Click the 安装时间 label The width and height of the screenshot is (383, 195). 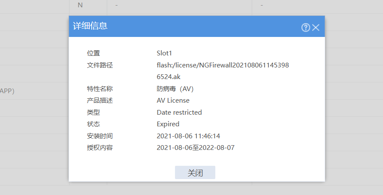[100, 136]
